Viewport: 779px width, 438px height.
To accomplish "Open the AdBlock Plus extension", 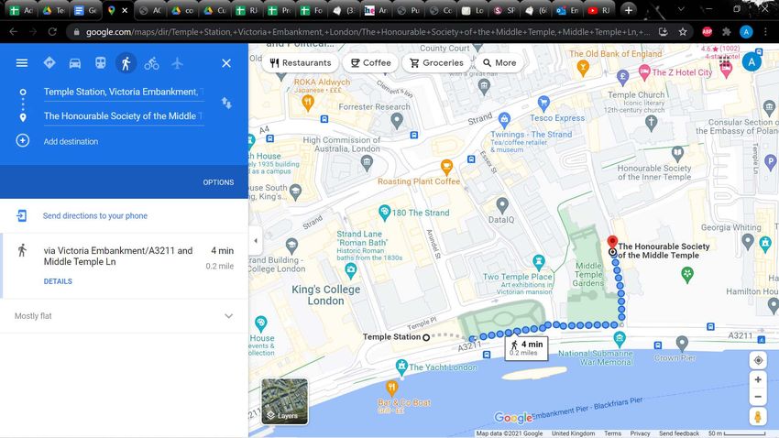I will [707, 32].
